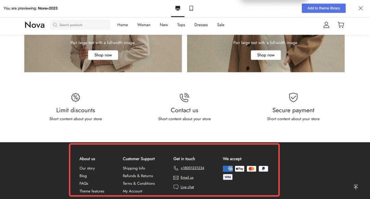
Task: Open the Dresses menu item
Action: (x=201, y=25)
